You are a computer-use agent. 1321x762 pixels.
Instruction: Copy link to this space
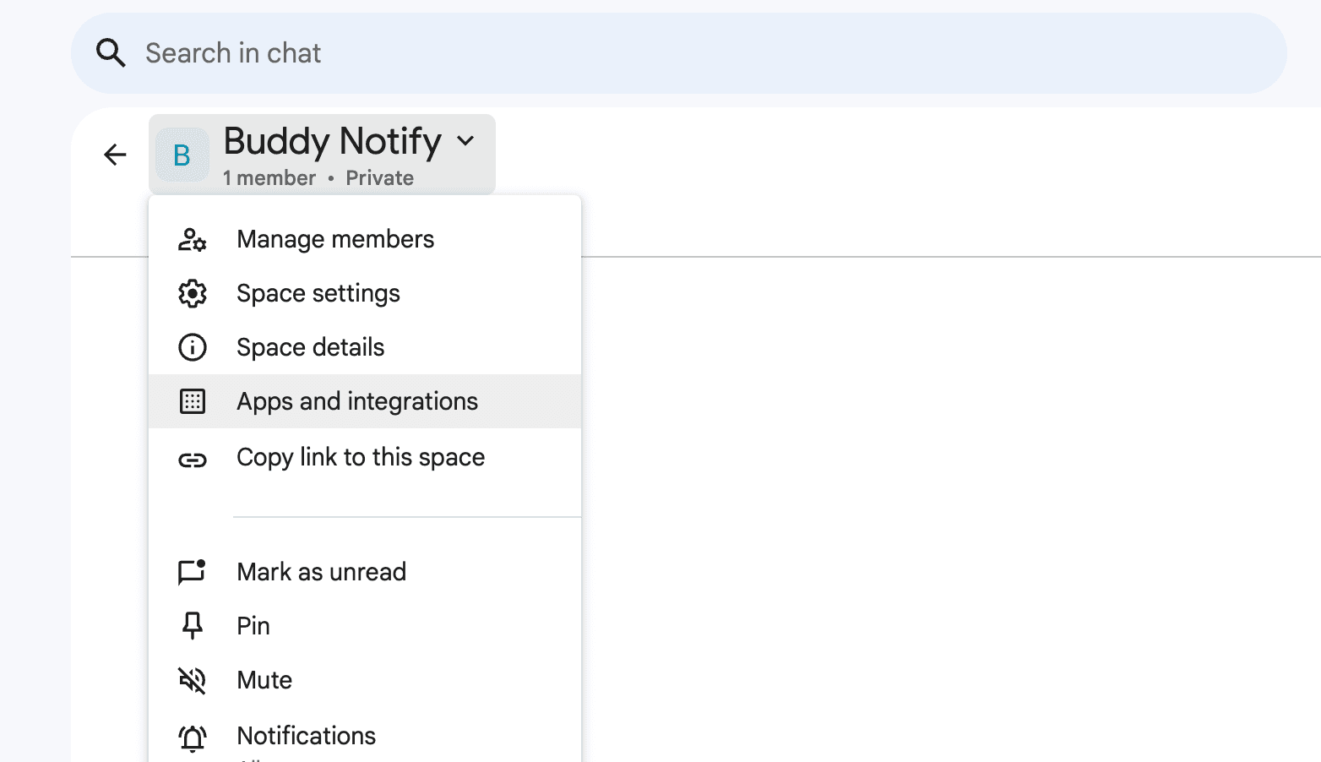pyautogui.click(x=360, y=457)
